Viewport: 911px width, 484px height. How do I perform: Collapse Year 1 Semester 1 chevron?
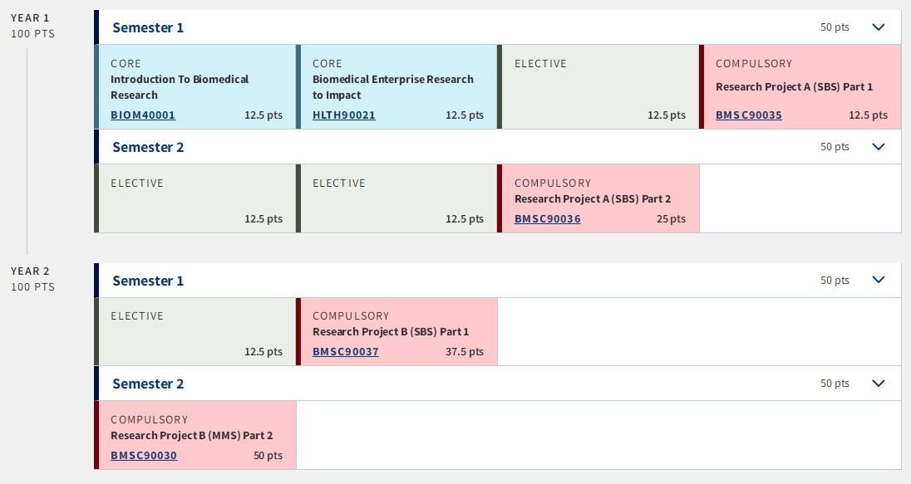click(x=879, y=27)
